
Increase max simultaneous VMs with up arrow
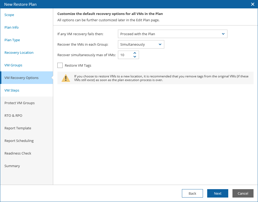tap(135, 53)
